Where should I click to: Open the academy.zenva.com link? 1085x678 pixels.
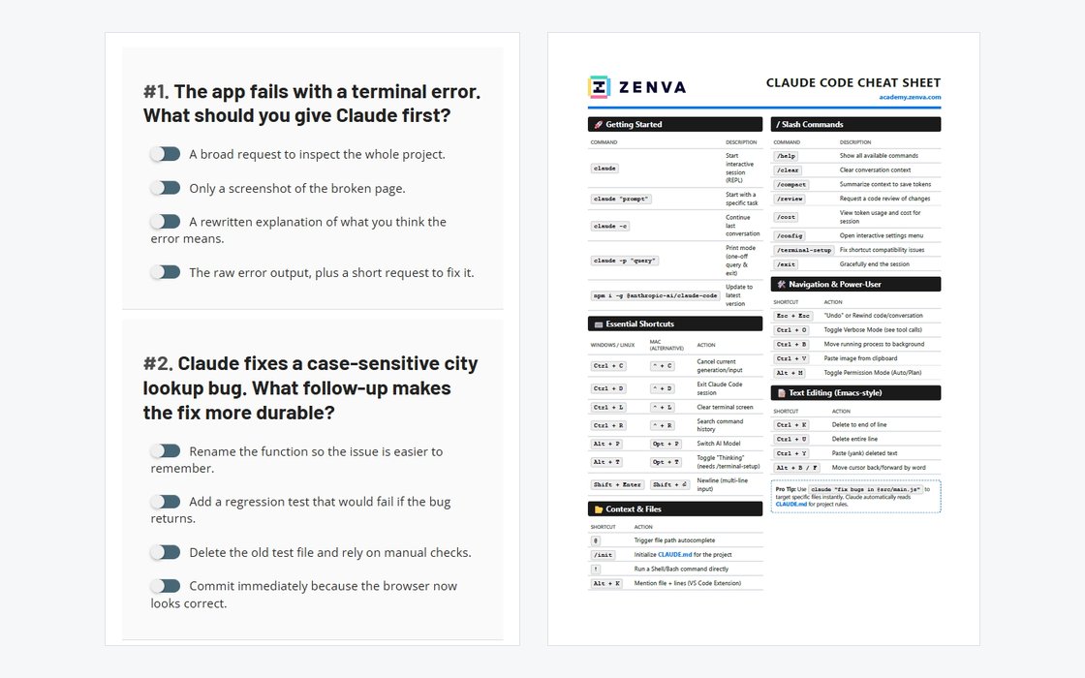910,97
